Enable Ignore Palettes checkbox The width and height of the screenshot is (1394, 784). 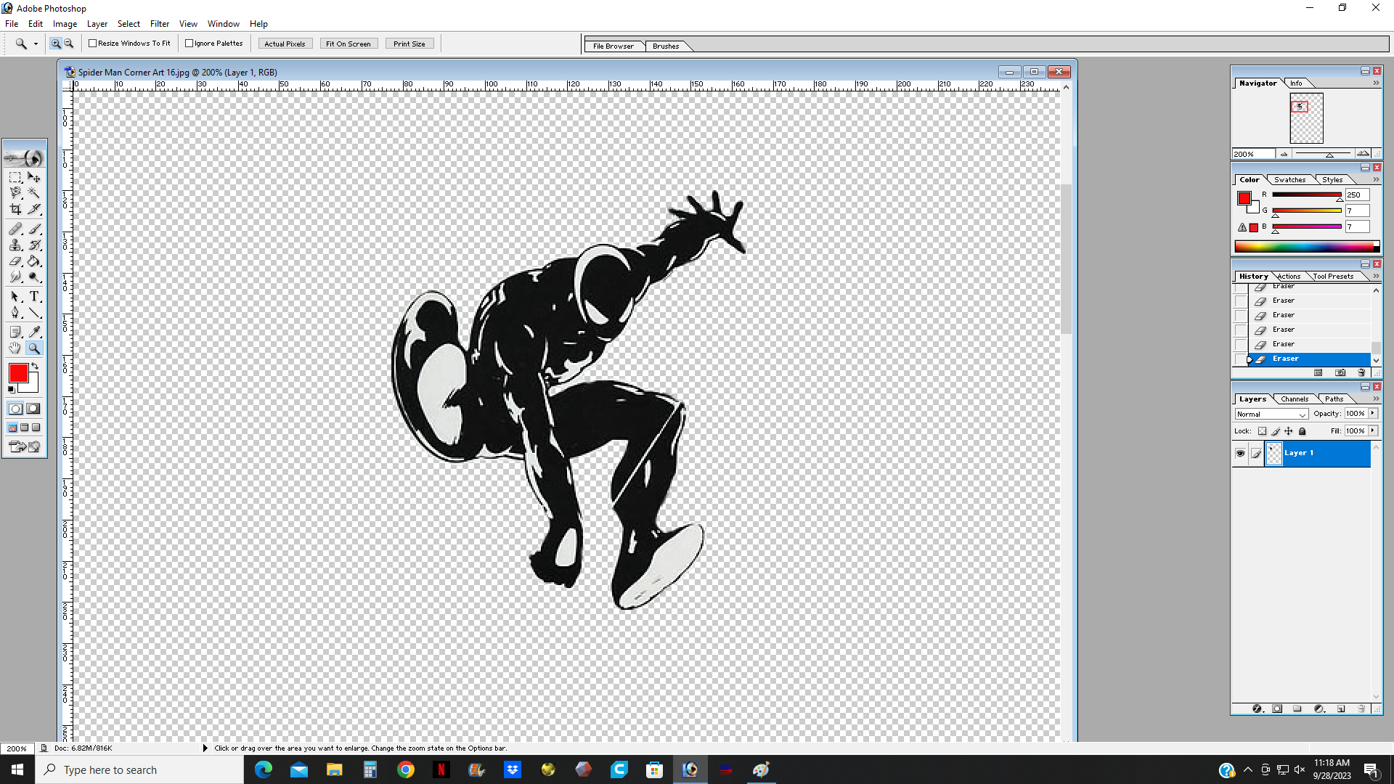click(x=189, y=44)
